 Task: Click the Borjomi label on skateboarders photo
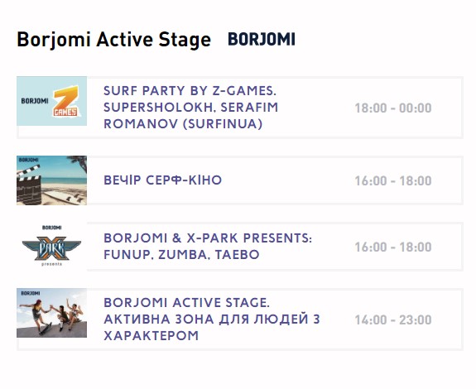pyautogui.click(x=31, y=293)
